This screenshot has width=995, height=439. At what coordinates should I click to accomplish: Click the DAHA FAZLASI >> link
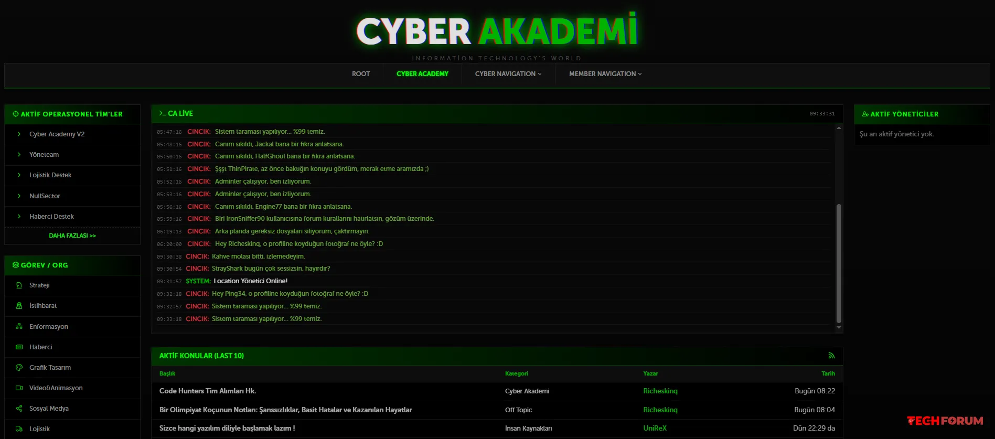point(72,236)
